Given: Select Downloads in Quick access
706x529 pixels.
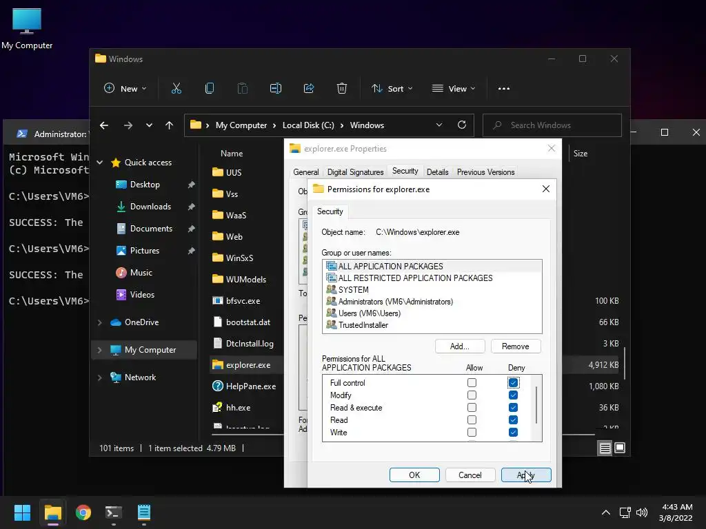Looking at the screenshot, I should click(150, 207).
